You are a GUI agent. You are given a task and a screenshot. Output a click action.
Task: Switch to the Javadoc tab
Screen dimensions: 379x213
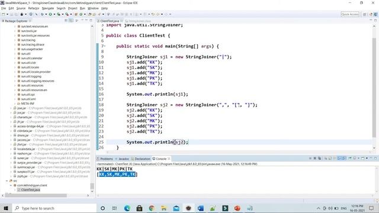point(123,159)
